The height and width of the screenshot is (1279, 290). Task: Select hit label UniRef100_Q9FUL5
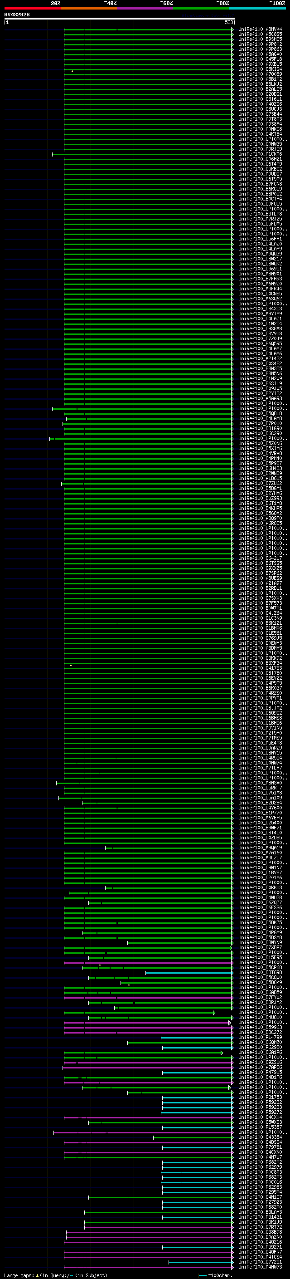pyautogui.click(x=260, y=204)
